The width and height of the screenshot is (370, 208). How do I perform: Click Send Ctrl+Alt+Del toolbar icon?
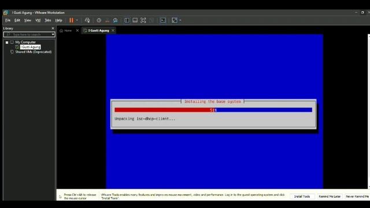pos(87,20)
